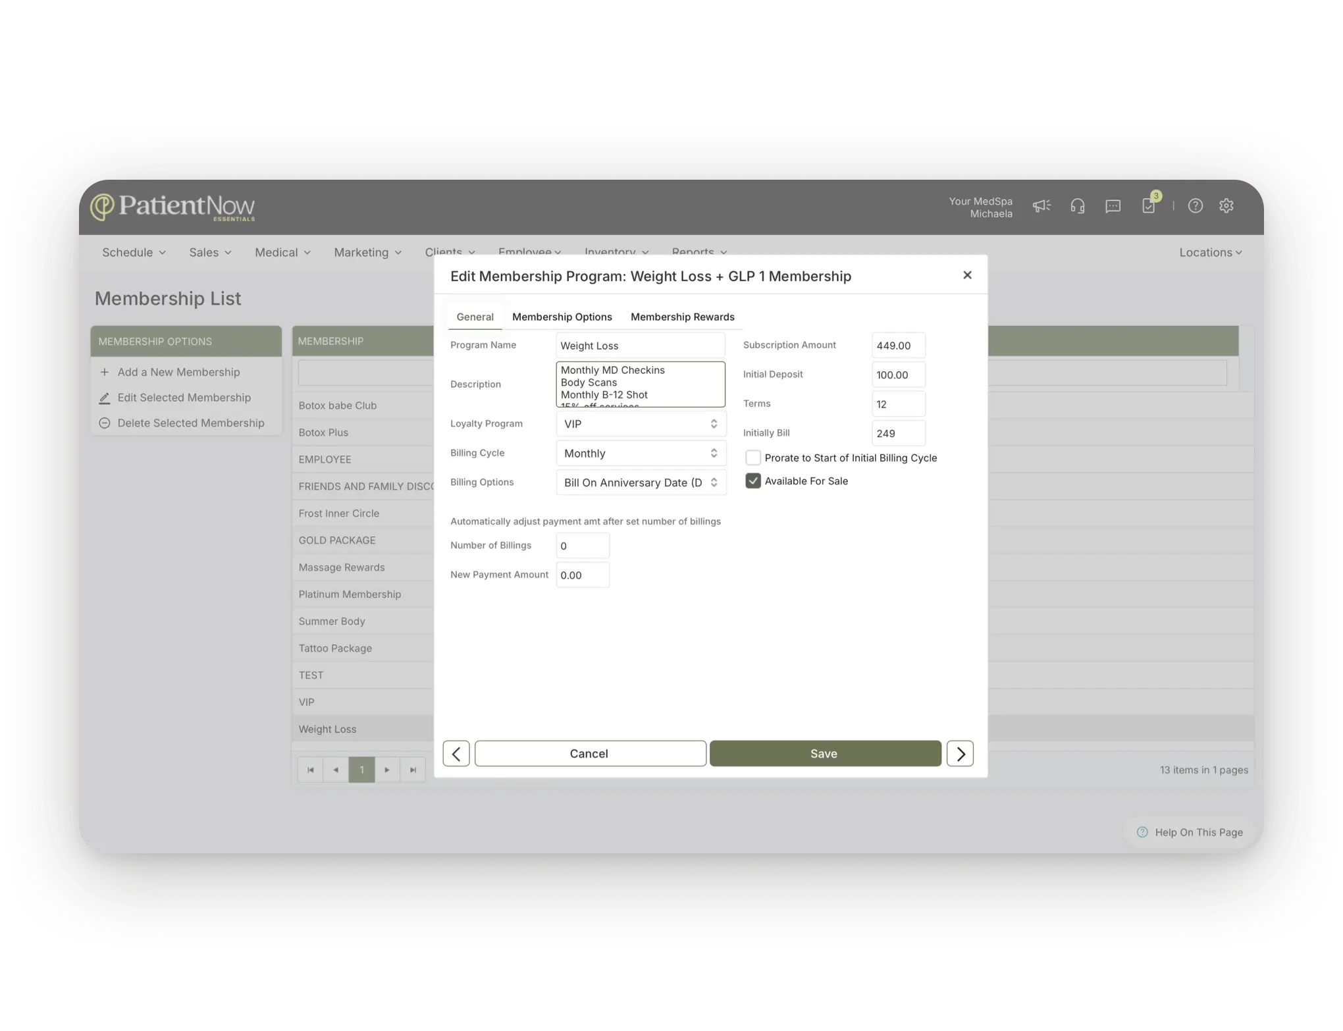The height and width of the screenshot is (1031, 1343).
Task: Open the Loyalty Program dropdown
Action: tap(641, 424)
